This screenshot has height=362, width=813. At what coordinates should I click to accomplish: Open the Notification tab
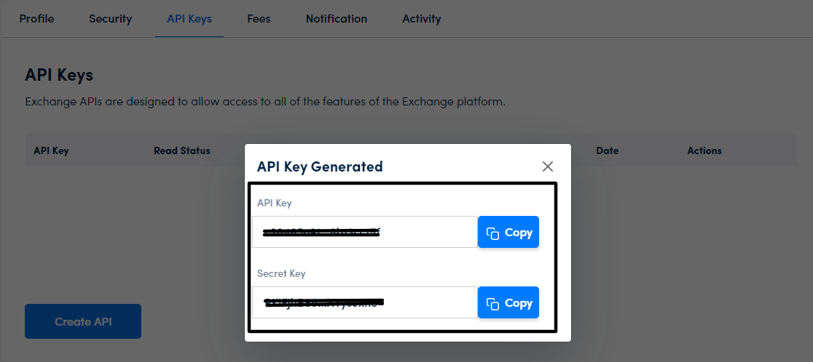(336, 19)
